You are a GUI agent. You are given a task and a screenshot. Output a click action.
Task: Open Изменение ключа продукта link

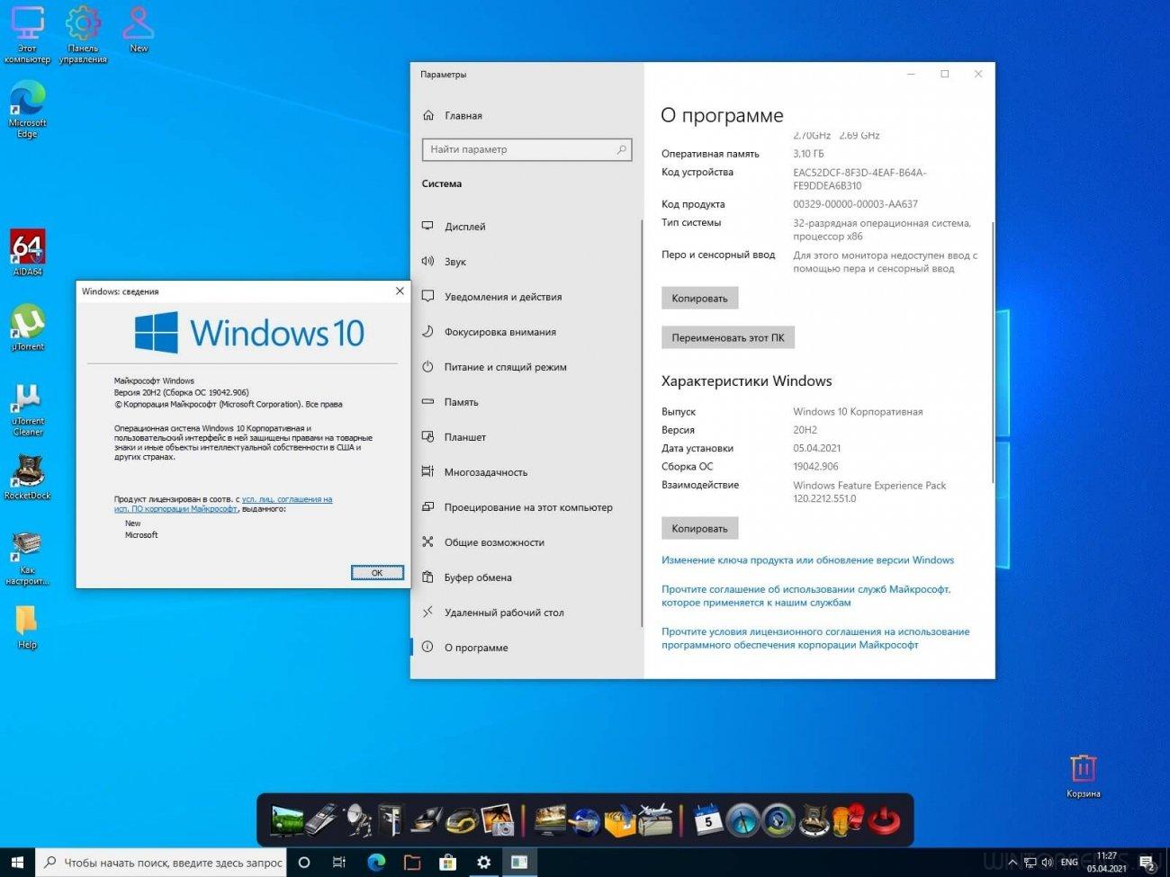tap(807, 559)
